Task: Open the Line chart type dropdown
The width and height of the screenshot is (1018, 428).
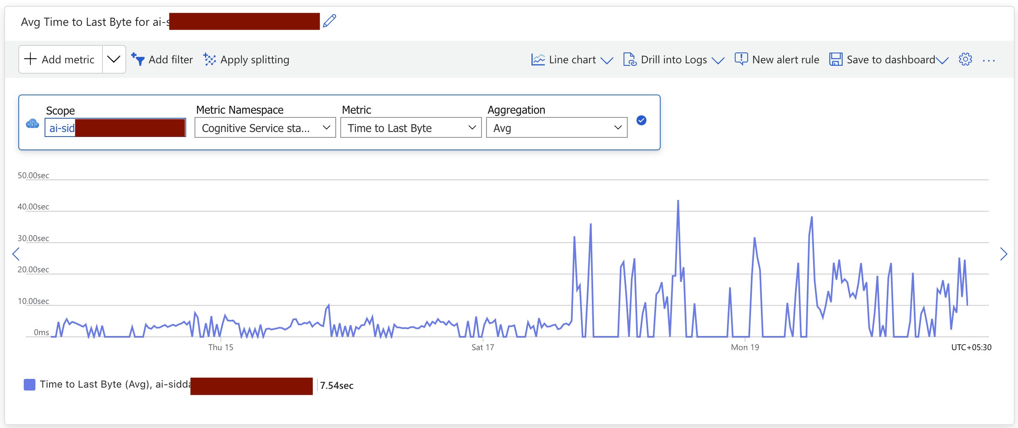Action: (x=572, y=60)
